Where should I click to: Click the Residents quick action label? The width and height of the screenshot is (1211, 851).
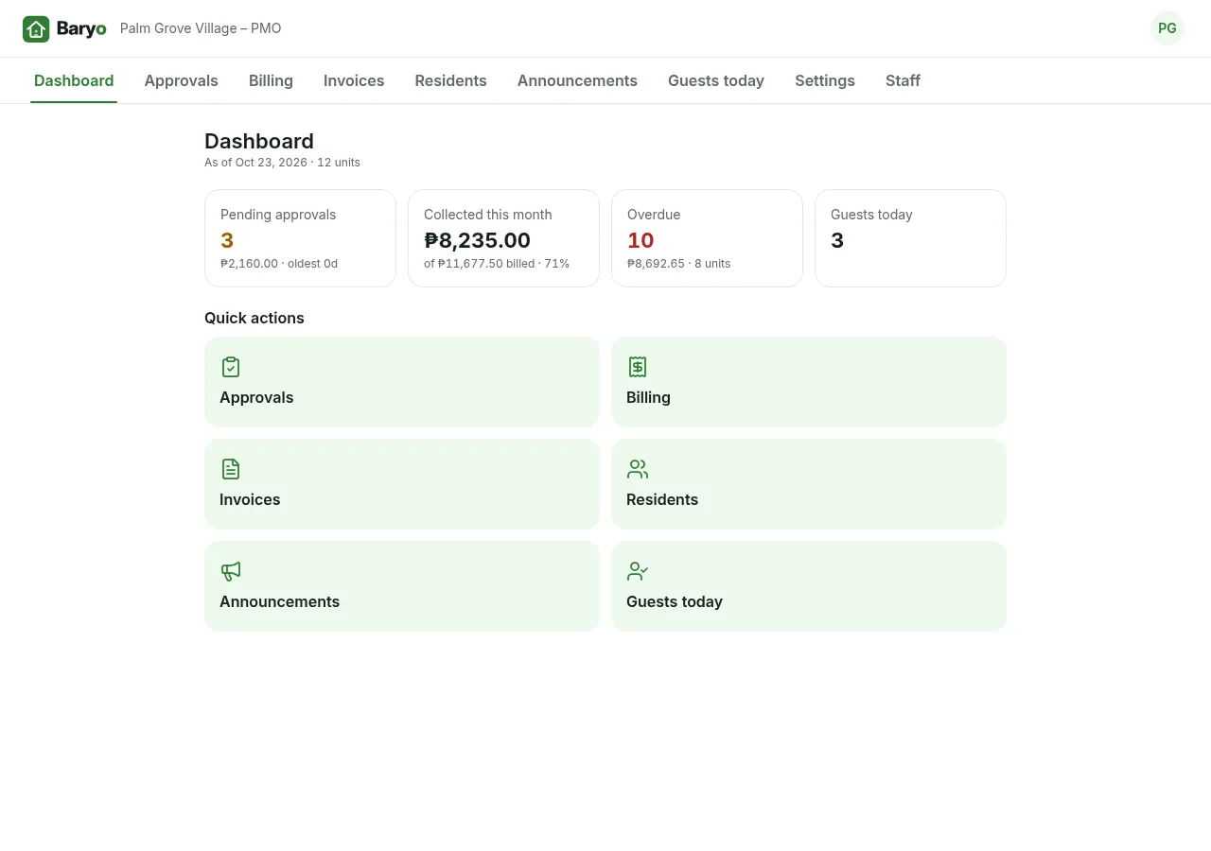click(x=662, y=499)
